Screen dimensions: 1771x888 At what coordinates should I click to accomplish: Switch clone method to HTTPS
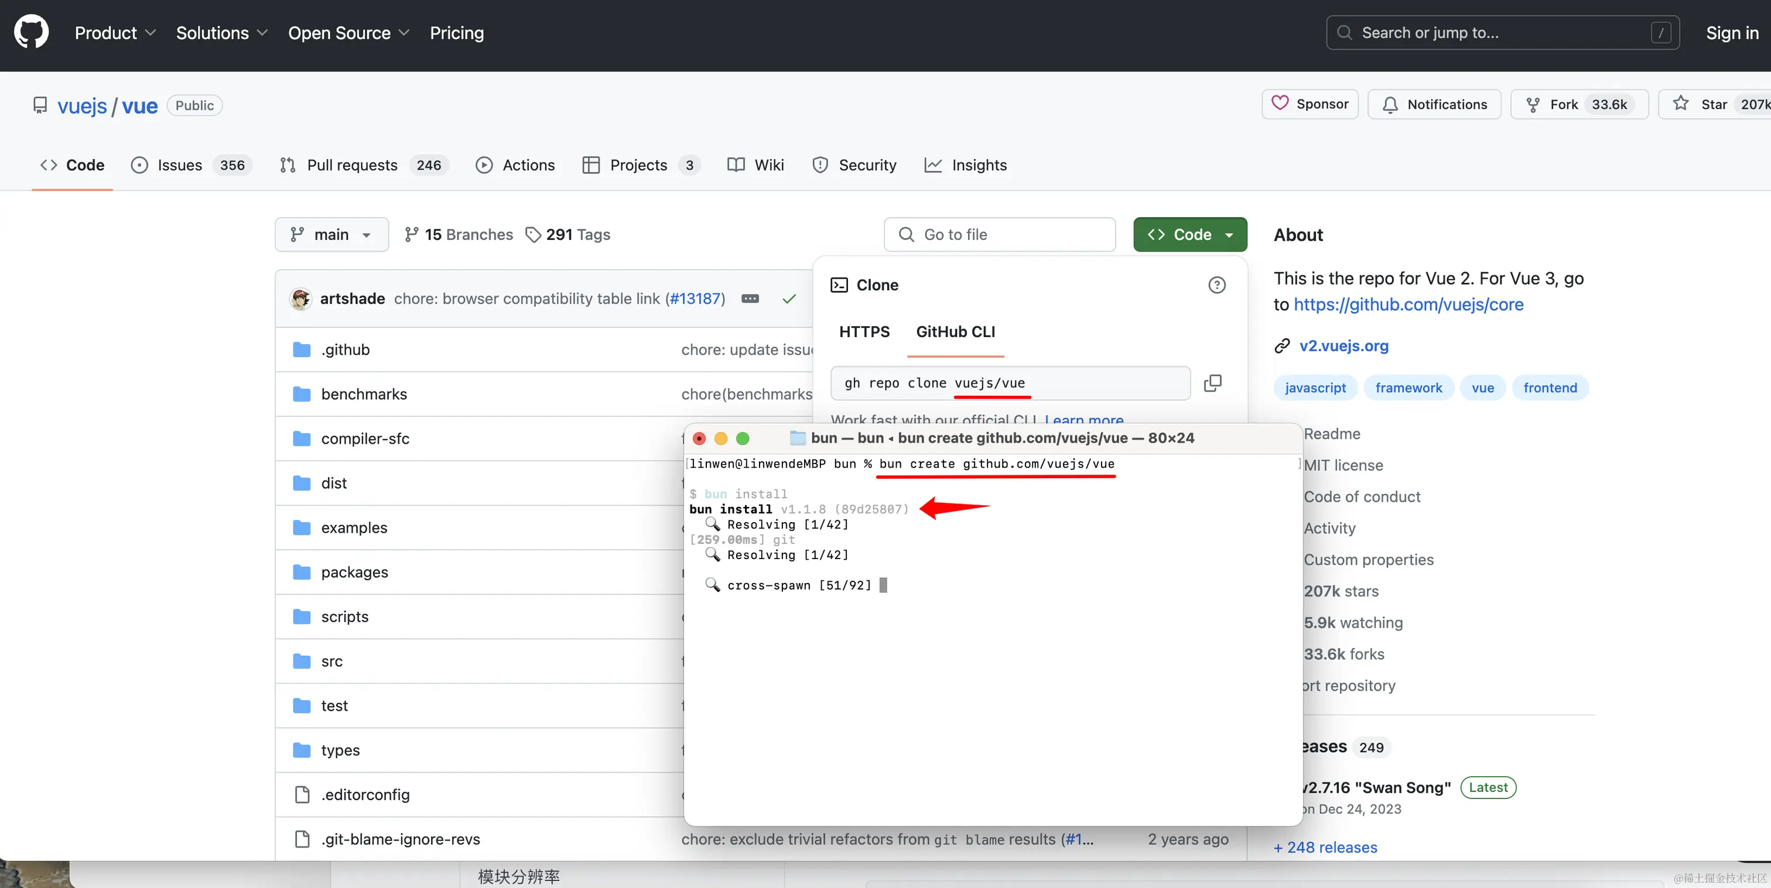[864, 332]
